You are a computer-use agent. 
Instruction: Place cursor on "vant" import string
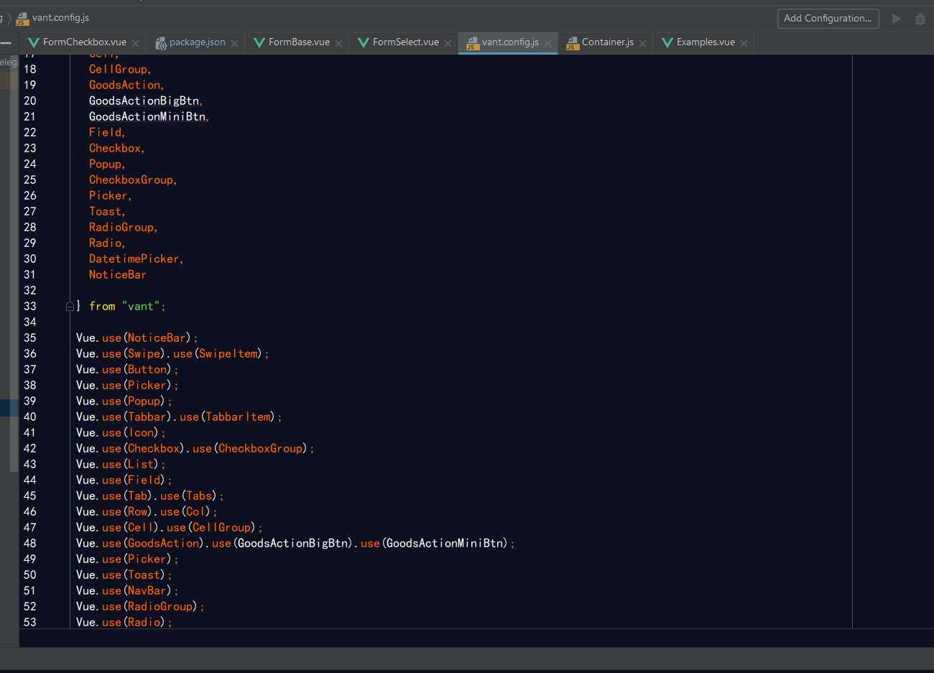coord(141,307)
